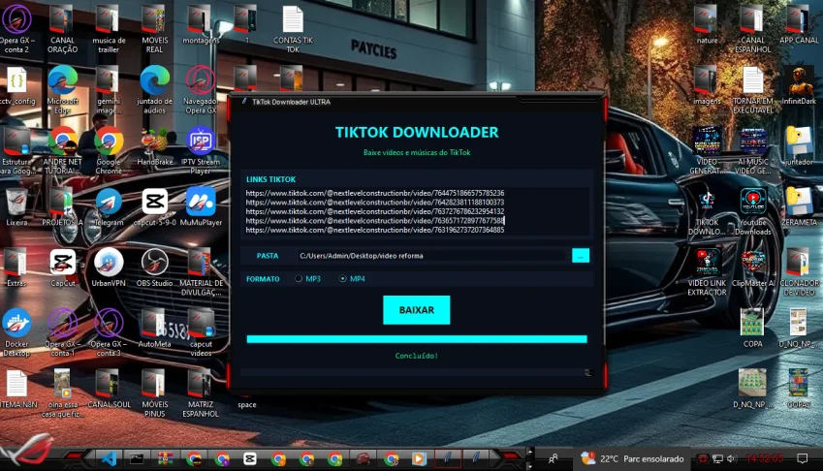Open the VIDEO GENERAT... desktop icon
This screenshot has height=471, width=823.
point(707,150)
